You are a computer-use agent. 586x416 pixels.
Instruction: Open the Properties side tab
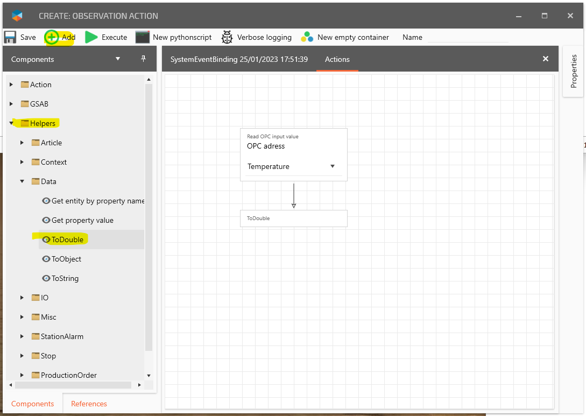pyautogui.click(x=574, y=71)
